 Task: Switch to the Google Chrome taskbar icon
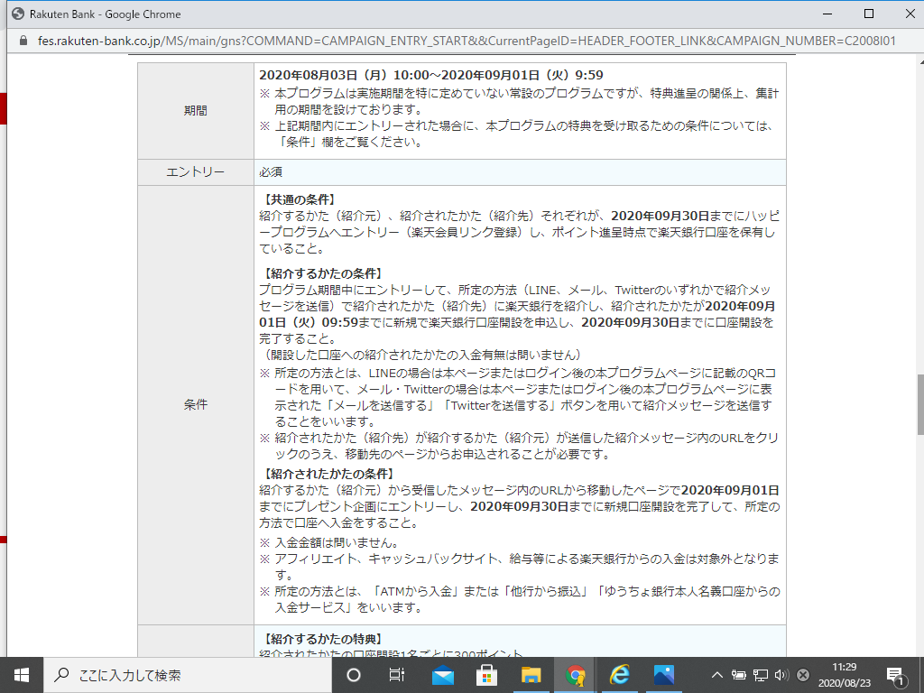pos(575,675)
